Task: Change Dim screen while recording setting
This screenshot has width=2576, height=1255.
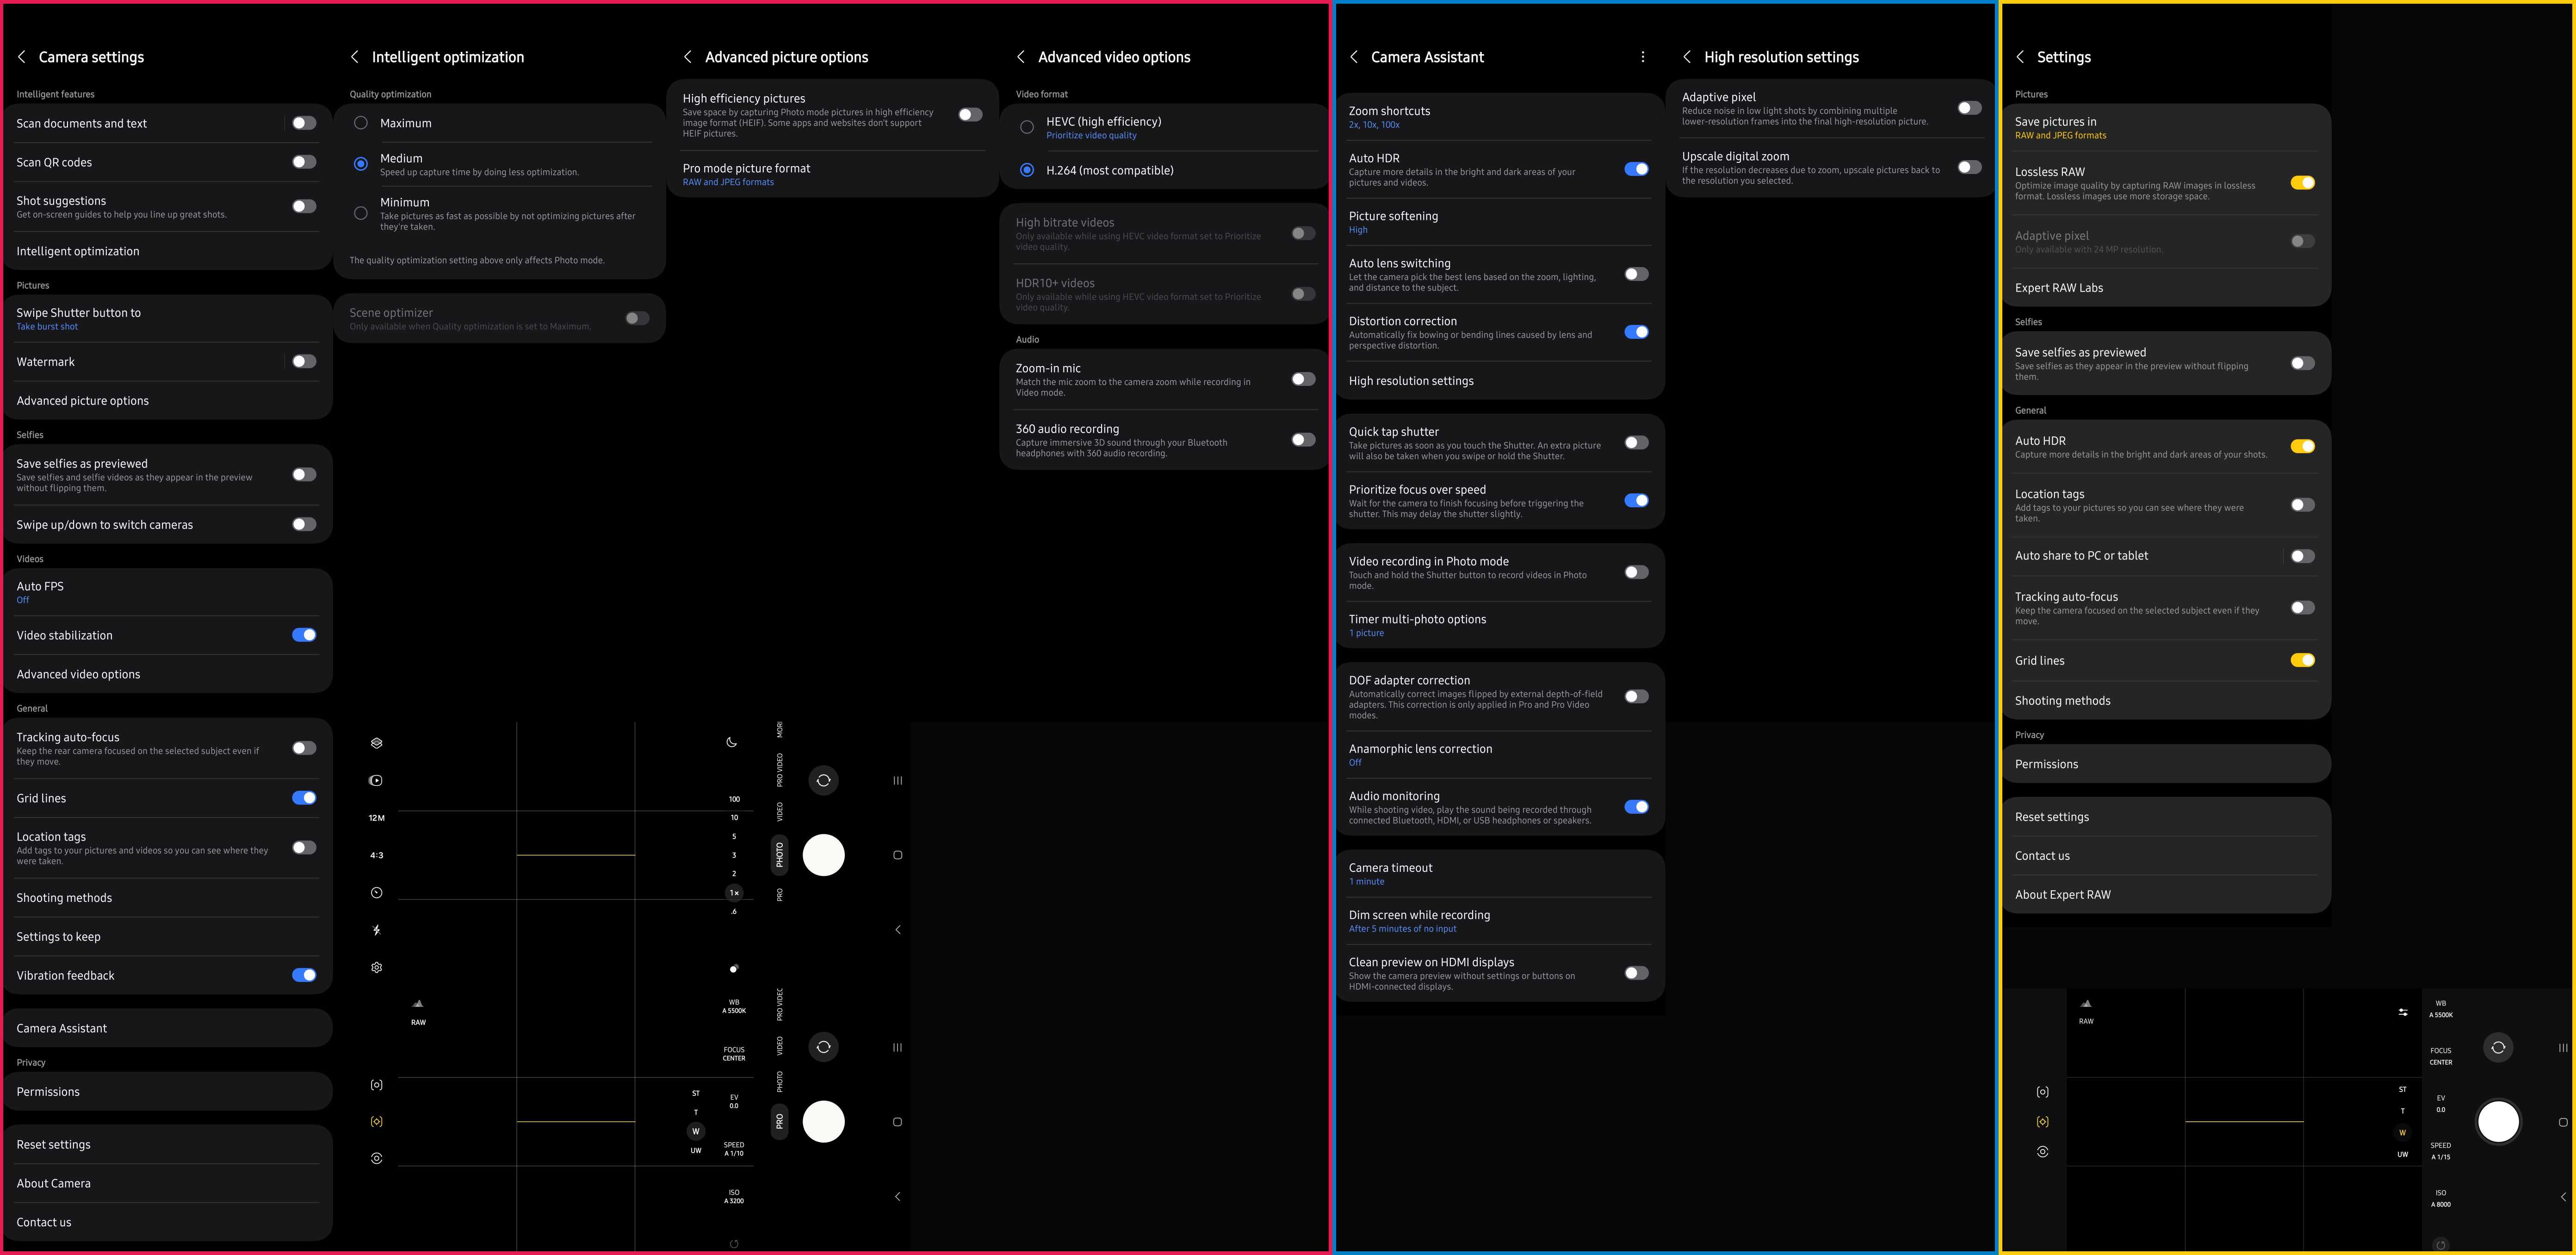Action: tap(1500, 921)
